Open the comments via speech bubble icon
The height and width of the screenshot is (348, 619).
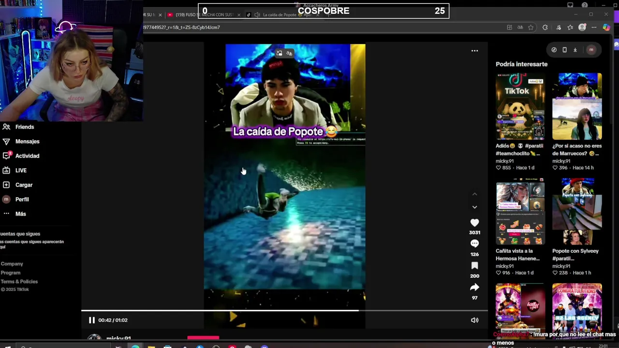[x=474, y=244]
